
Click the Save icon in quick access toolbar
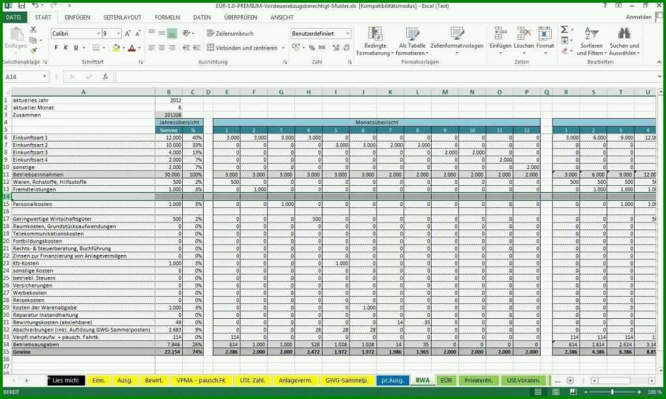tap(22, 5)
